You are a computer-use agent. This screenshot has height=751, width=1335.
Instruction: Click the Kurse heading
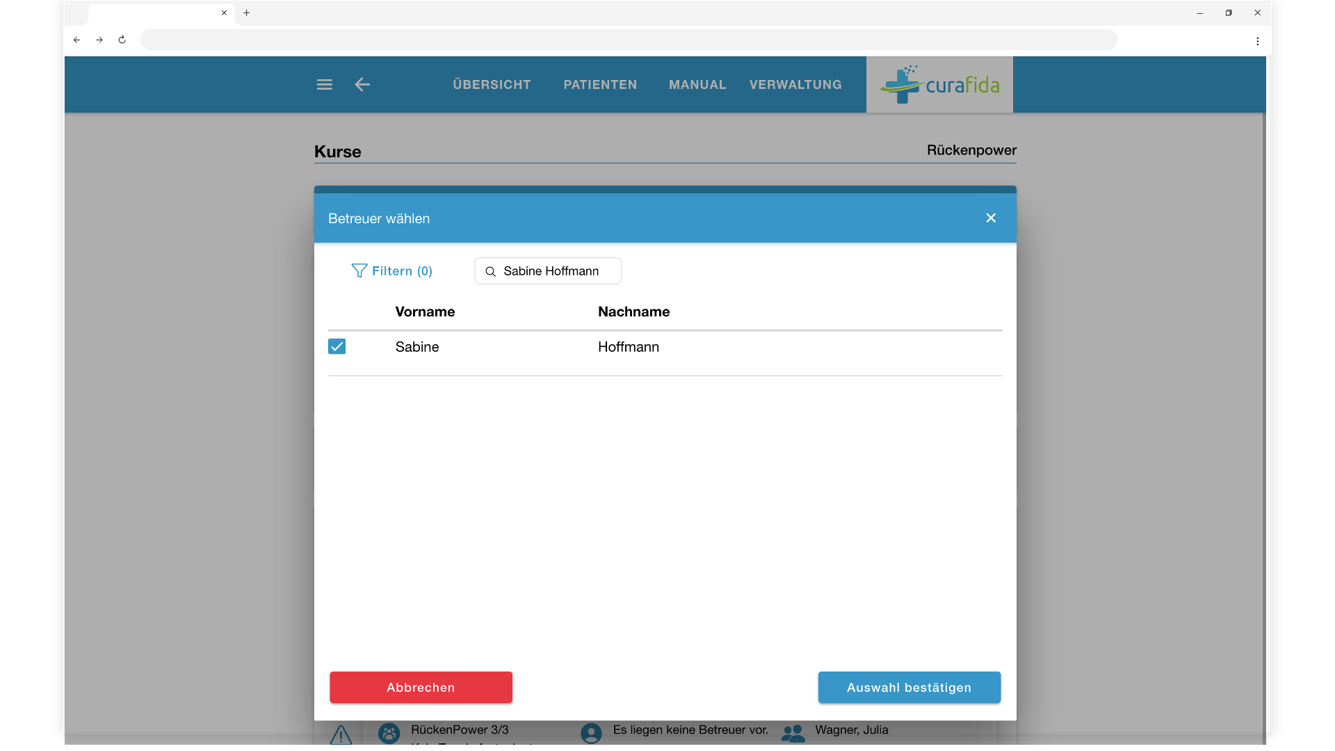click(337, 152)
